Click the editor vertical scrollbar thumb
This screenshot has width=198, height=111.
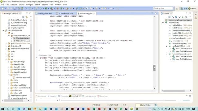coord(154,68)
